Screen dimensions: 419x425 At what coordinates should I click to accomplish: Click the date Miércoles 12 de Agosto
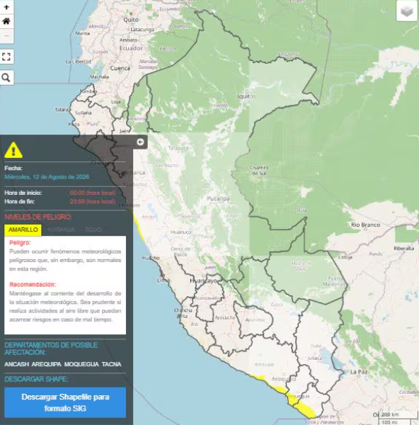(47, 177)
